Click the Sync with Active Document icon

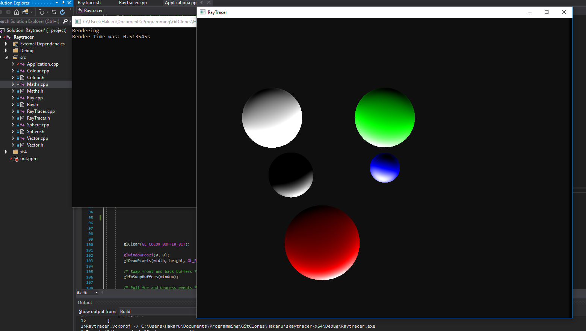point(54,12)
